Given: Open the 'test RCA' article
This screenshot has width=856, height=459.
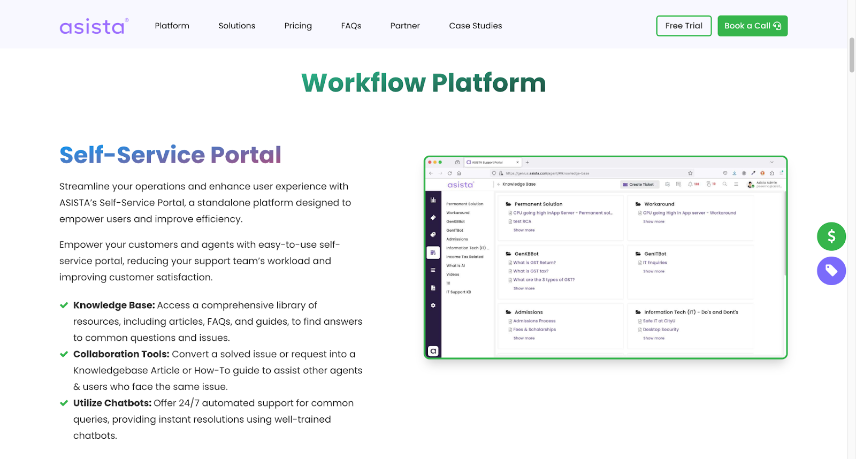Looking at the screenshot, I should pos(522,221).
